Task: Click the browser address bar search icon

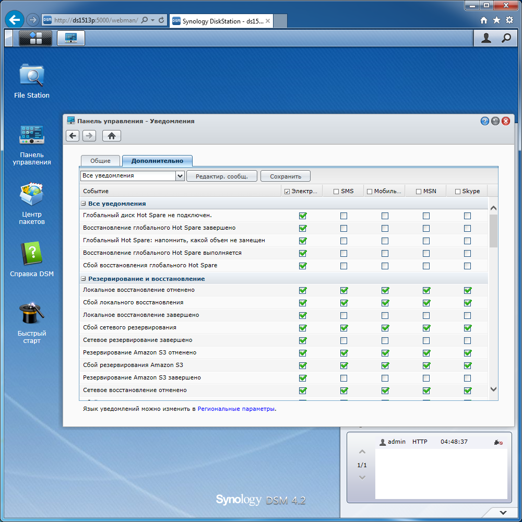Action: (x=145, y=20)
